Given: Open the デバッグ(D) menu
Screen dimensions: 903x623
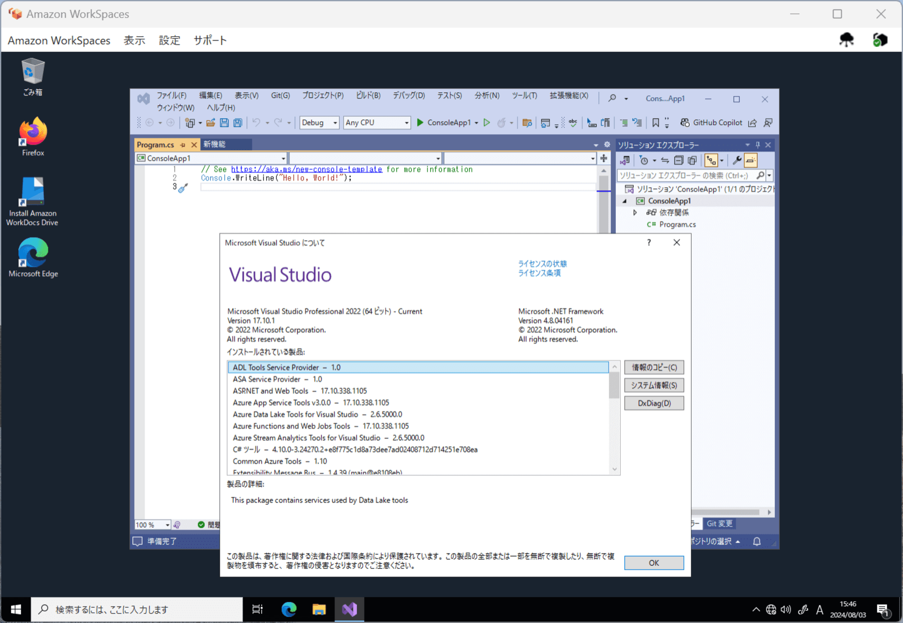Looking at the screenshot, I should (409, 95).
